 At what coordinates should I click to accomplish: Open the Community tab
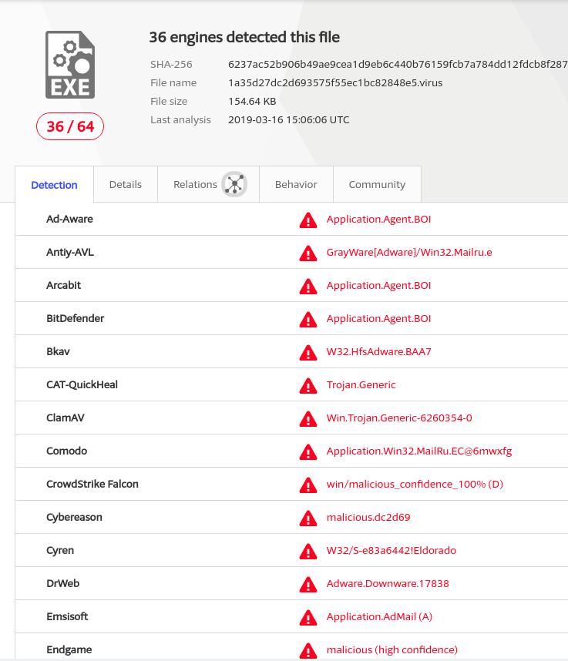[x=377, y=184]
